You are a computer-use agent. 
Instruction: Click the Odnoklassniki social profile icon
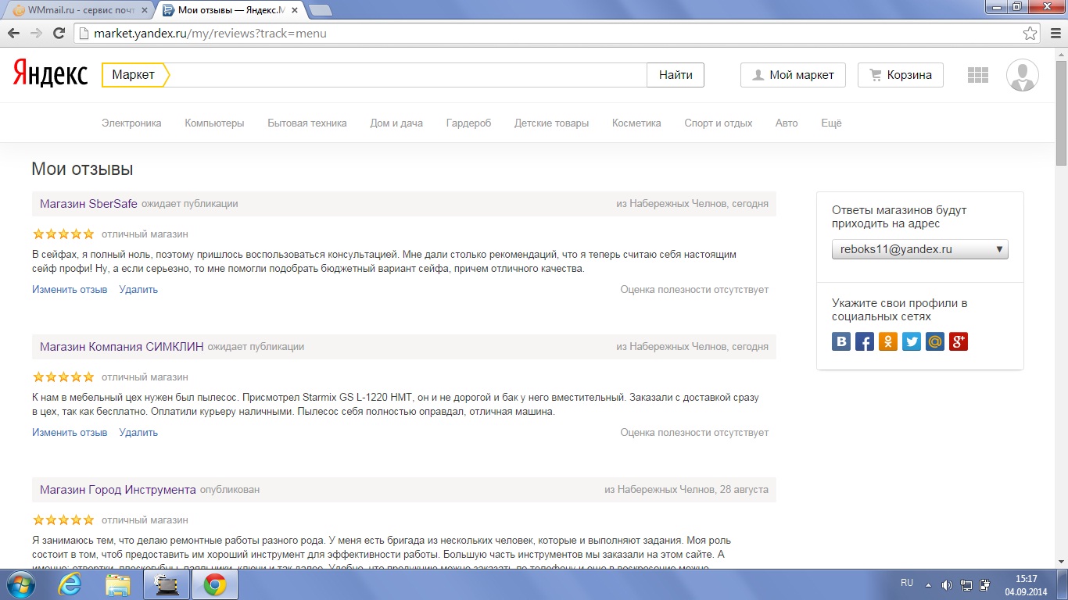[x=888, y=341]
